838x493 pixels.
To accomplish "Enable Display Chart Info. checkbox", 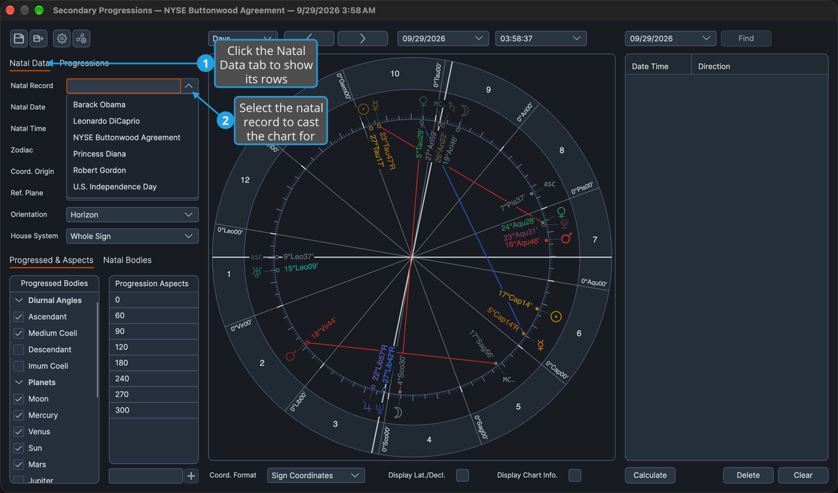I will point(575,475).
